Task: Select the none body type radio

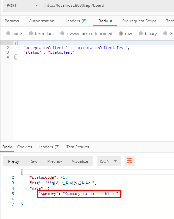Action: [8, 33]
